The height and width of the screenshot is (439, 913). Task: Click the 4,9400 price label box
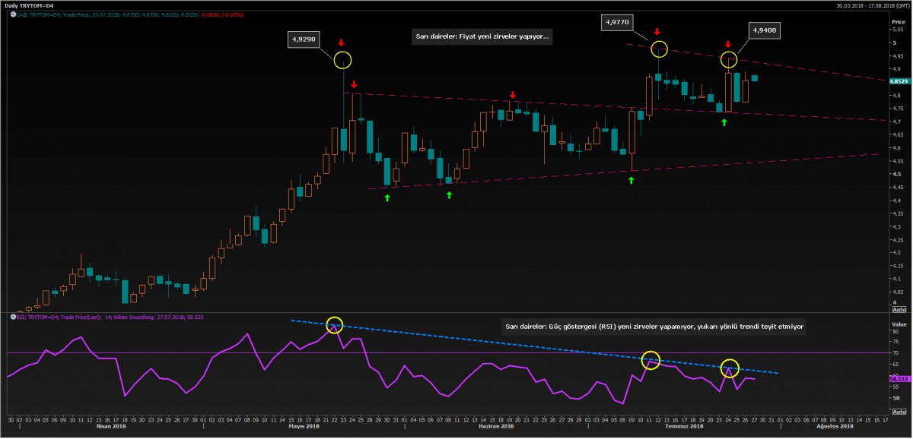[x=763, y=30]
